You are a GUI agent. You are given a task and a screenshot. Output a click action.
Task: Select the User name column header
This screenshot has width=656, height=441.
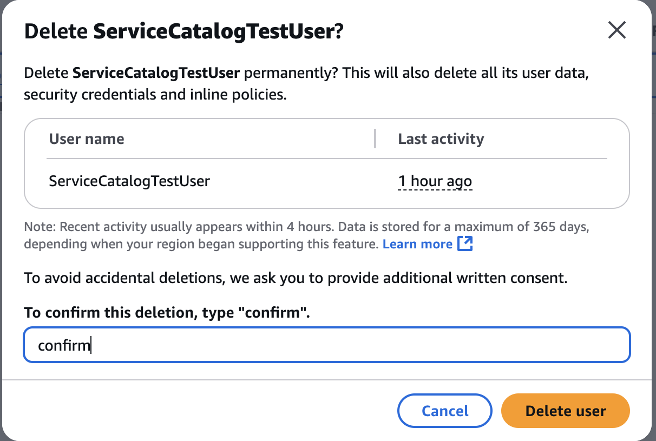87,139
